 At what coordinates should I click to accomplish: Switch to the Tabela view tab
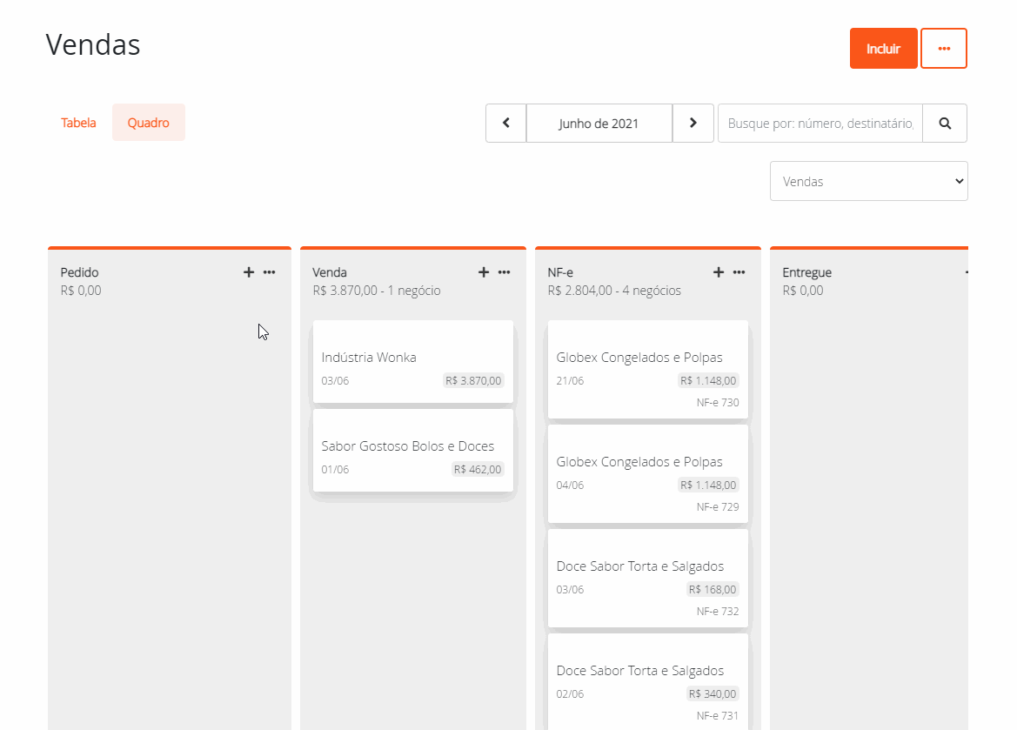click(78, 123)
